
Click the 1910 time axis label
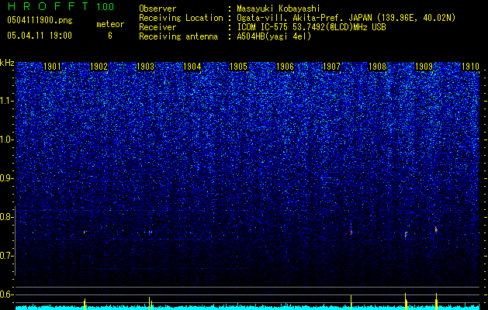point(470,67)
